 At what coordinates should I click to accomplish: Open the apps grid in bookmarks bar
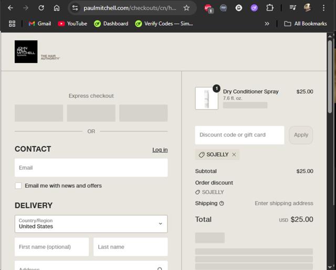pos(12,24)
